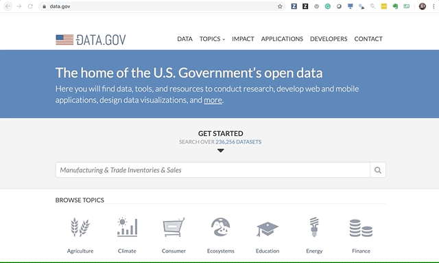
Task: Click the black down arrow under Get Started
Action: [221, 150]
